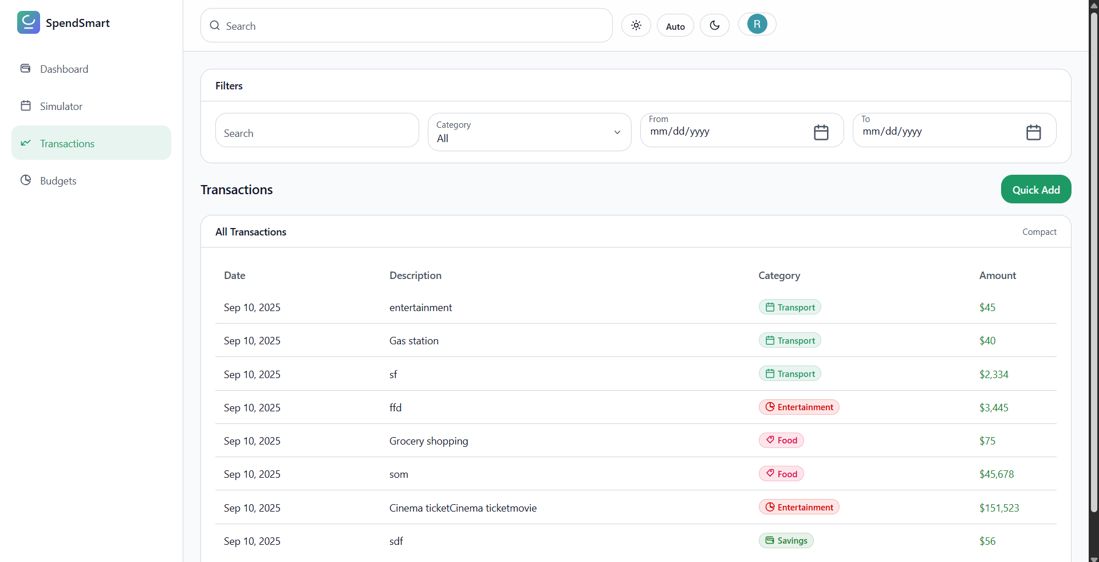
Task: Click the $151,523 amount value
Action: click(x=999, y=508)
